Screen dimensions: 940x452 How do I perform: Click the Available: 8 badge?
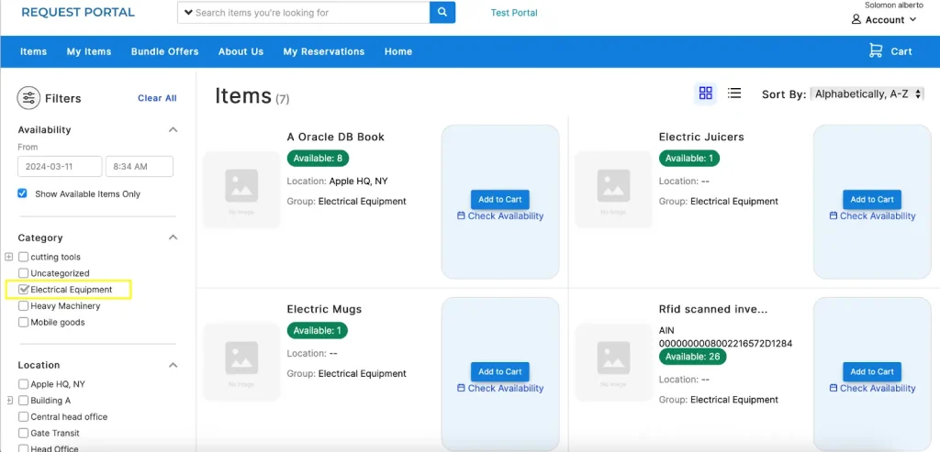click(318, 158)
